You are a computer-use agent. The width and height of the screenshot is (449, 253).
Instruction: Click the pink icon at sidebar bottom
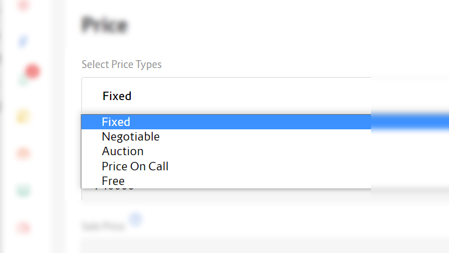click(23, 228)
